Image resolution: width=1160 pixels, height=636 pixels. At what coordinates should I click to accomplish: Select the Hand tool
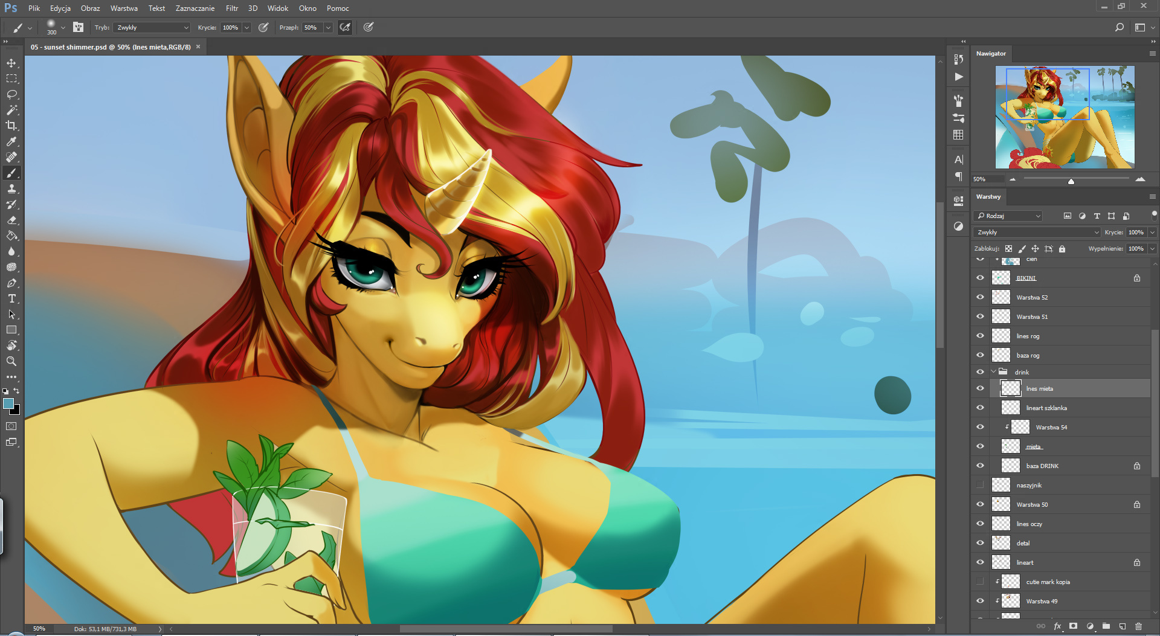click(11, 345)
